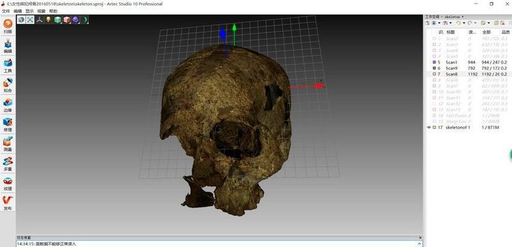Open the 纹理 (Texture) panel
The image size is (512, 247).
8,183
